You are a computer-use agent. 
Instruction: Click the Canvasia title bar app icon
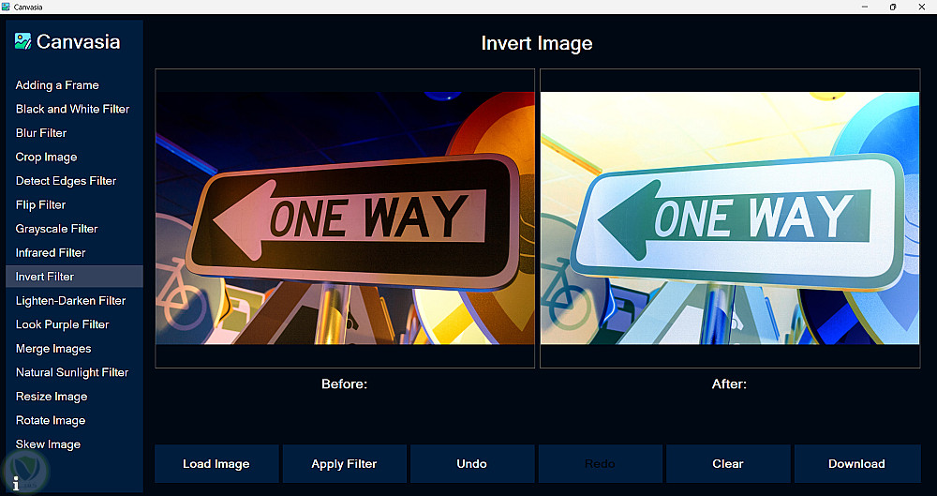(6, 7)
